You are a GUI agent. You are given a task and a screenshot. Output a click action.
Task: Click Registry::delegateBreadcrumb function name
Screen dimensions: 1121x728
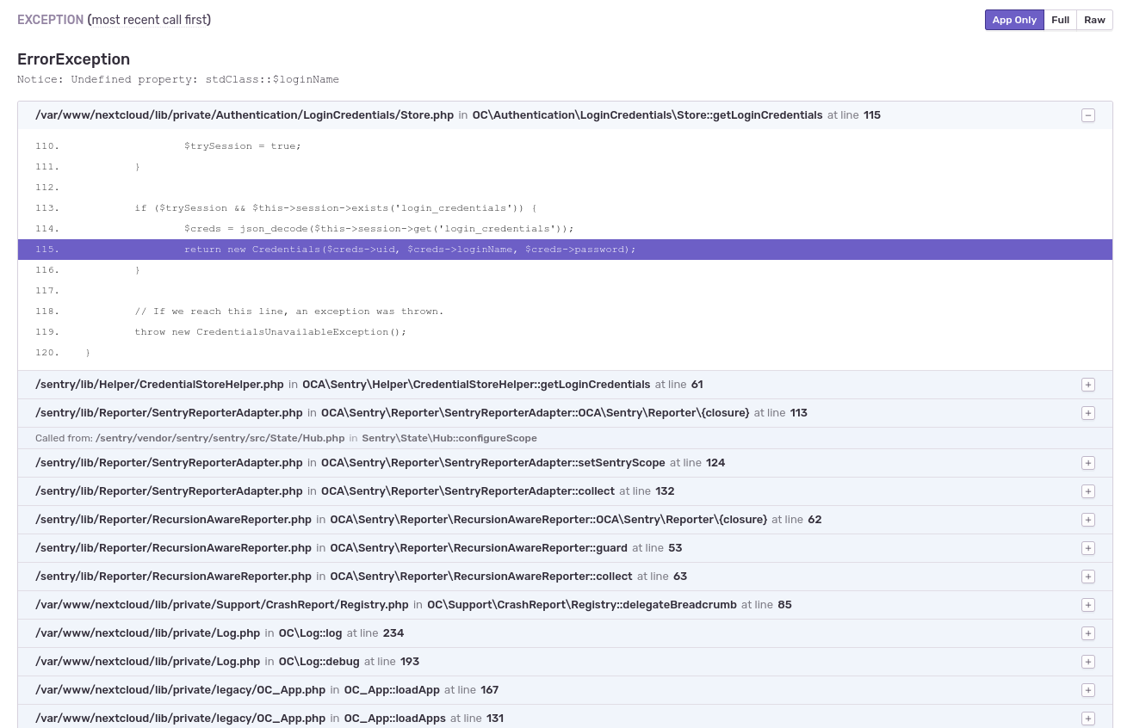[582, 605]
